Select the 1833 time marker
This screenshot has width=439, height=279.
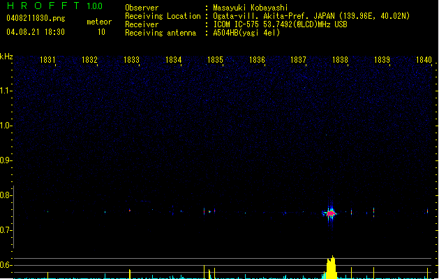pyautogui.click(x=132, y=61)
